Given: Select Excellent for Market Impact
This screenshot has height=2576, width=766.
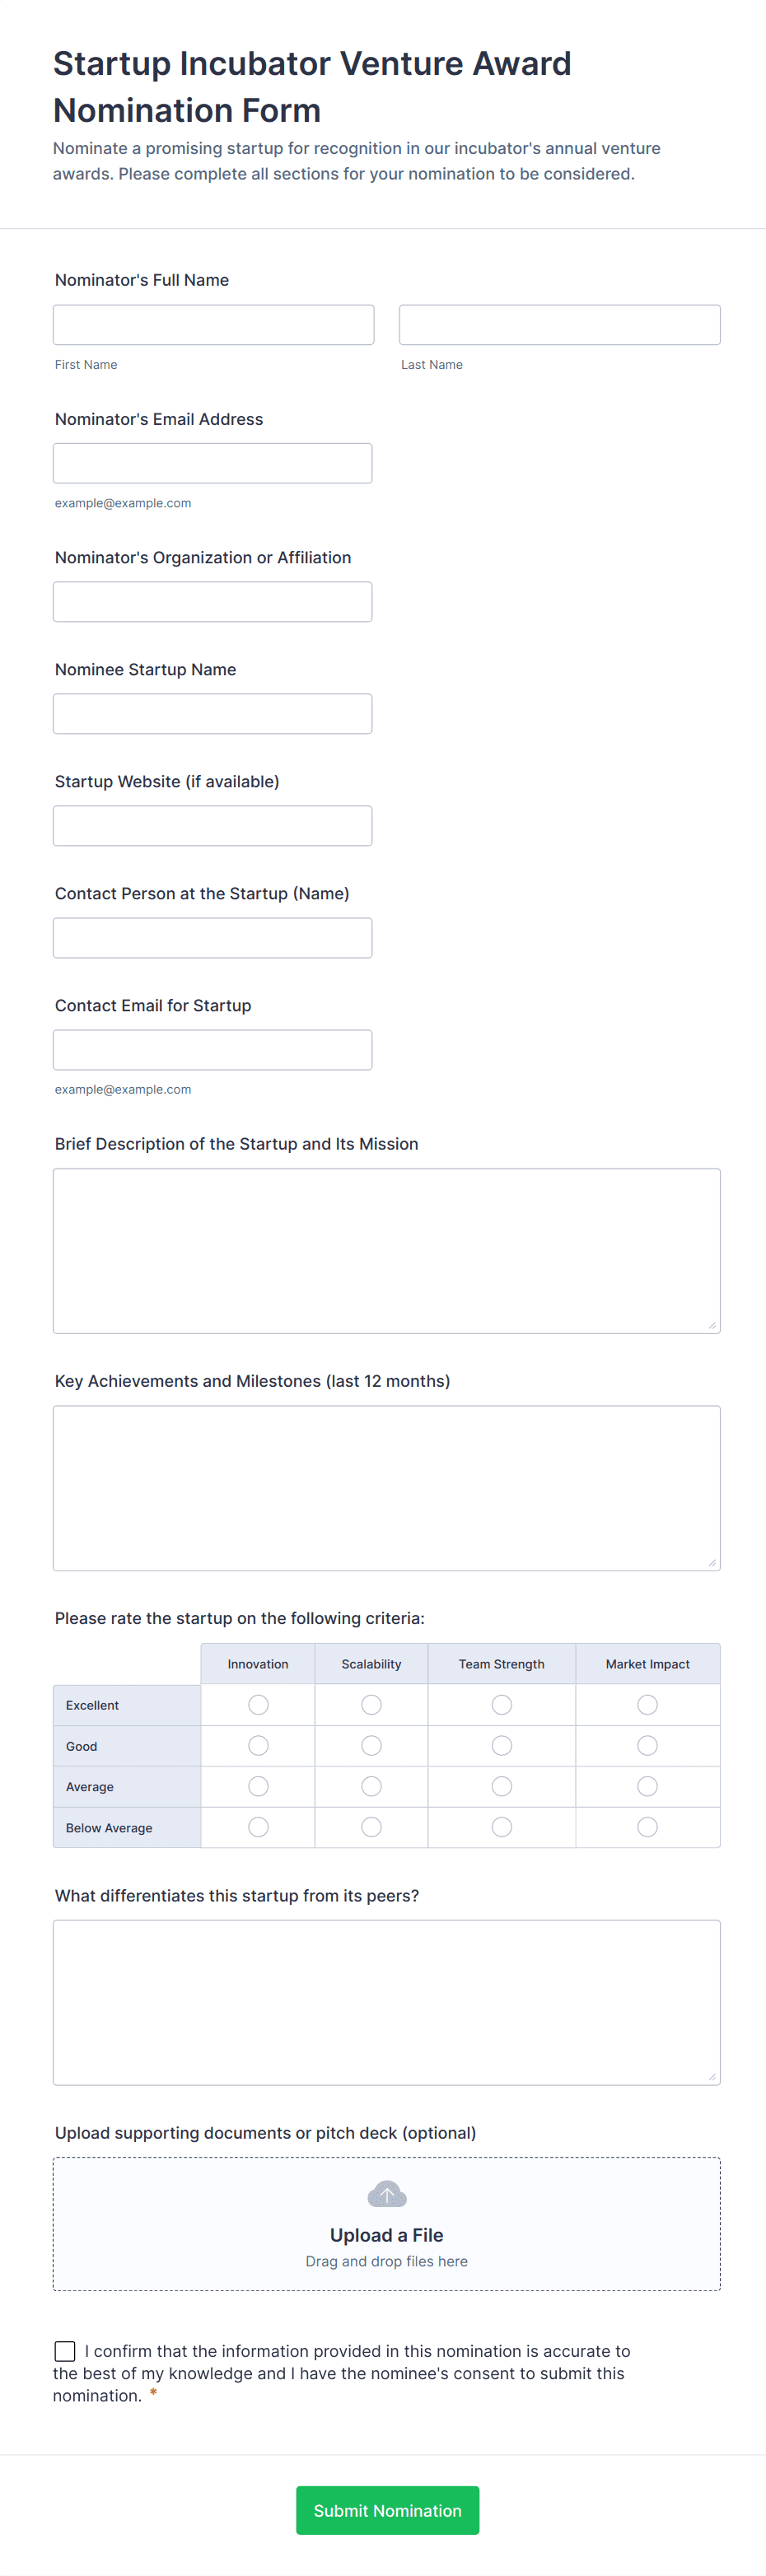Looking at the screenshot, I should coord(648,1704).
